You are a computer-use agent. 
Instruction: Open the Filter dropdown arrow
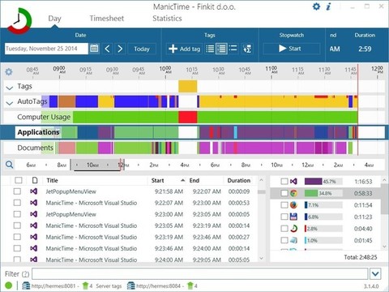point(375,274)
